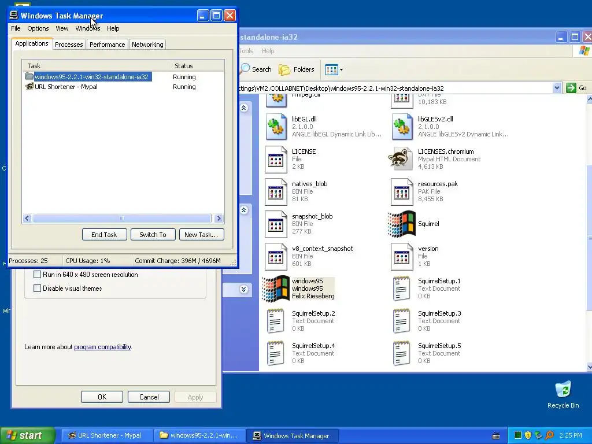The image size is (592, 444).
Task: Click the magnifier icon in system tray
Action: (x=549, y=435)
